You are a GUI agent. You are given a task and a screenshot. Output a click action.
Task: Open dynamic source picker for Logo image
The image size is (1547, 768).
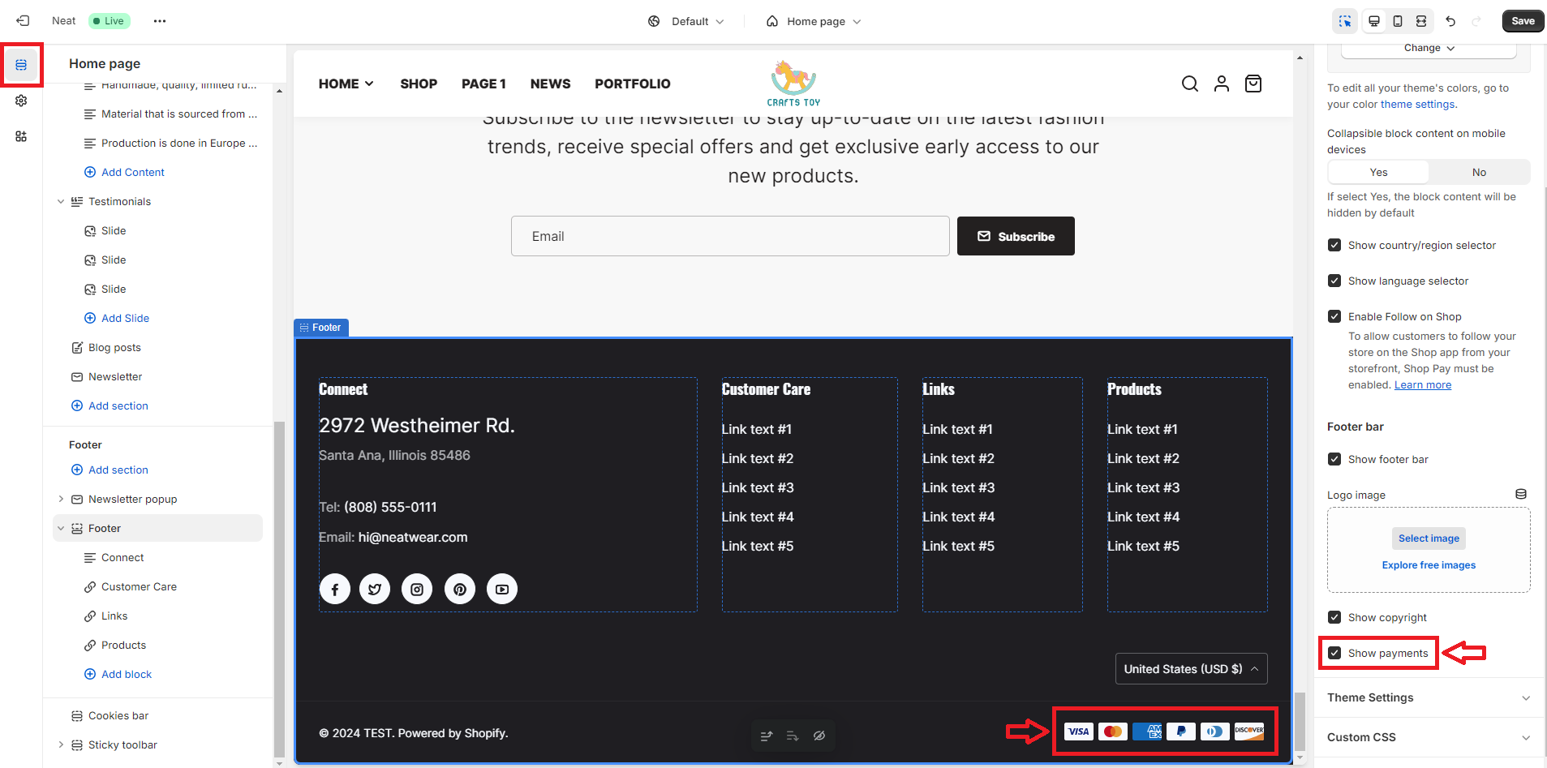pos(1521,494)
